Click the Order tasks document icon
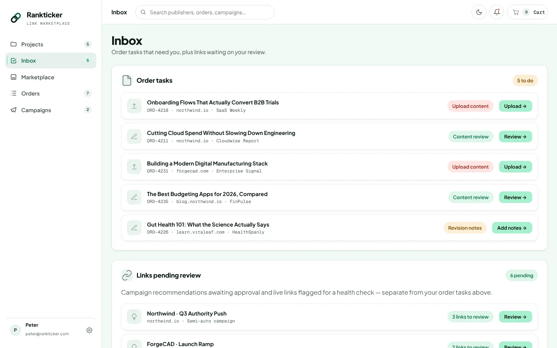 (127, 80)
